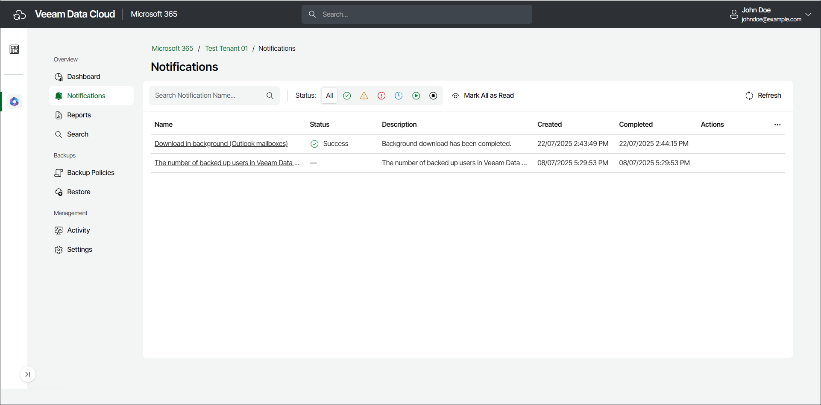Open Backup Policies in the sidebar
This screenshot has height=405, width=821.
91,173
